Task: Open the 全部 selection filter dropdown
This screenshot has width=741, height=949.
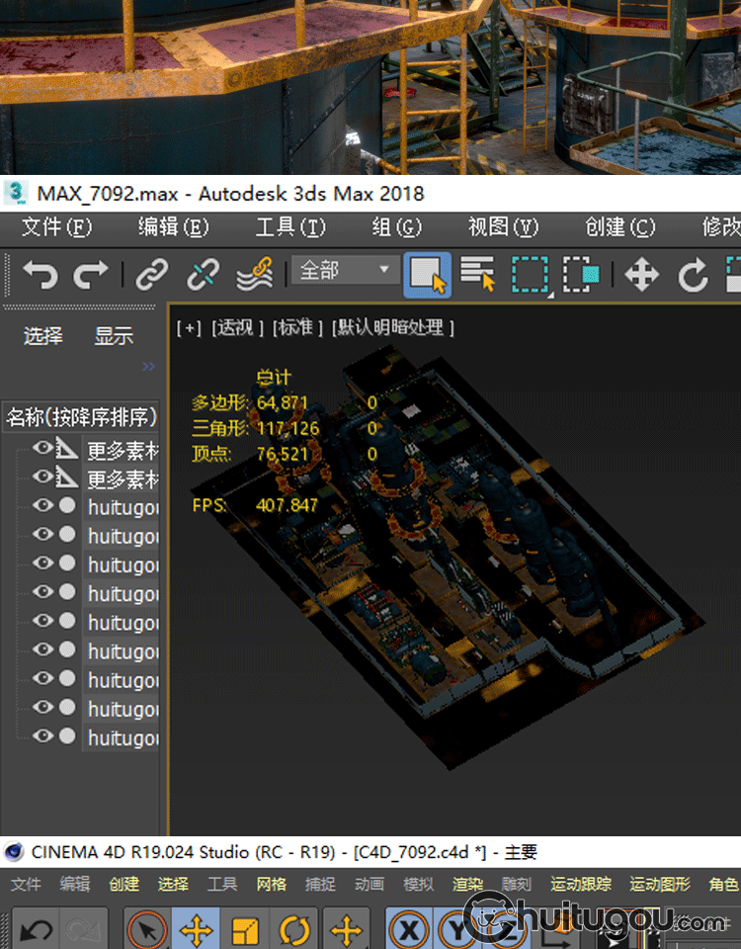Action: [x=346, y=270]
